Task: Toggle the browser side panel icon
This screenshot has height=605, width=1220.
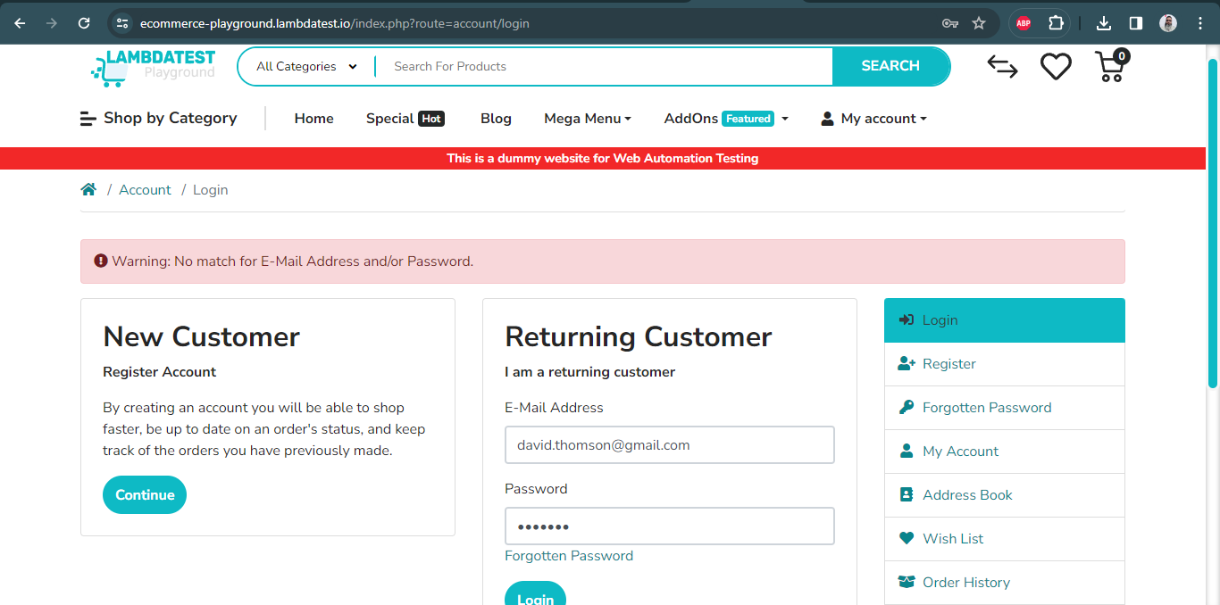Action: 1136,23
